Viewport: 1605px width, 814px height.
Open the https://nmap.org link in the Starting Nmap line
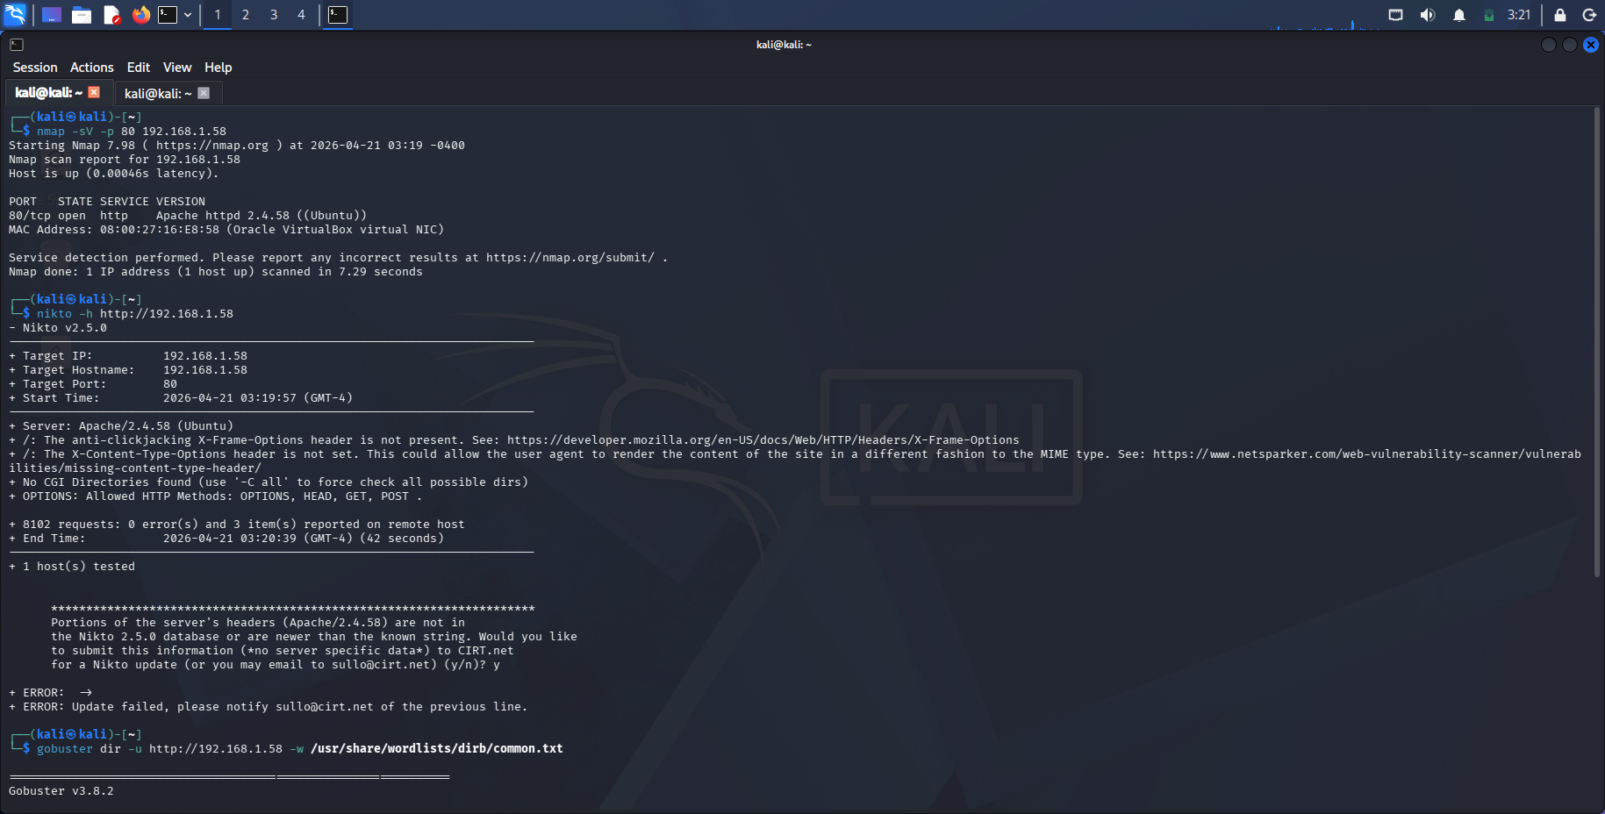point(212,146)
